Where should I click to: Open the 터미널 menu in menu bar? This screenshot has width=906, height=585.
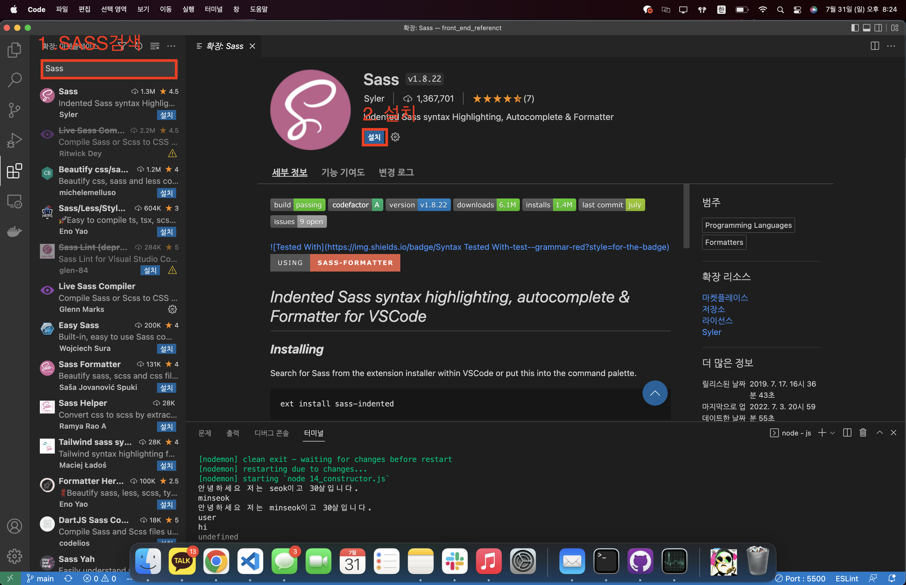213,9
